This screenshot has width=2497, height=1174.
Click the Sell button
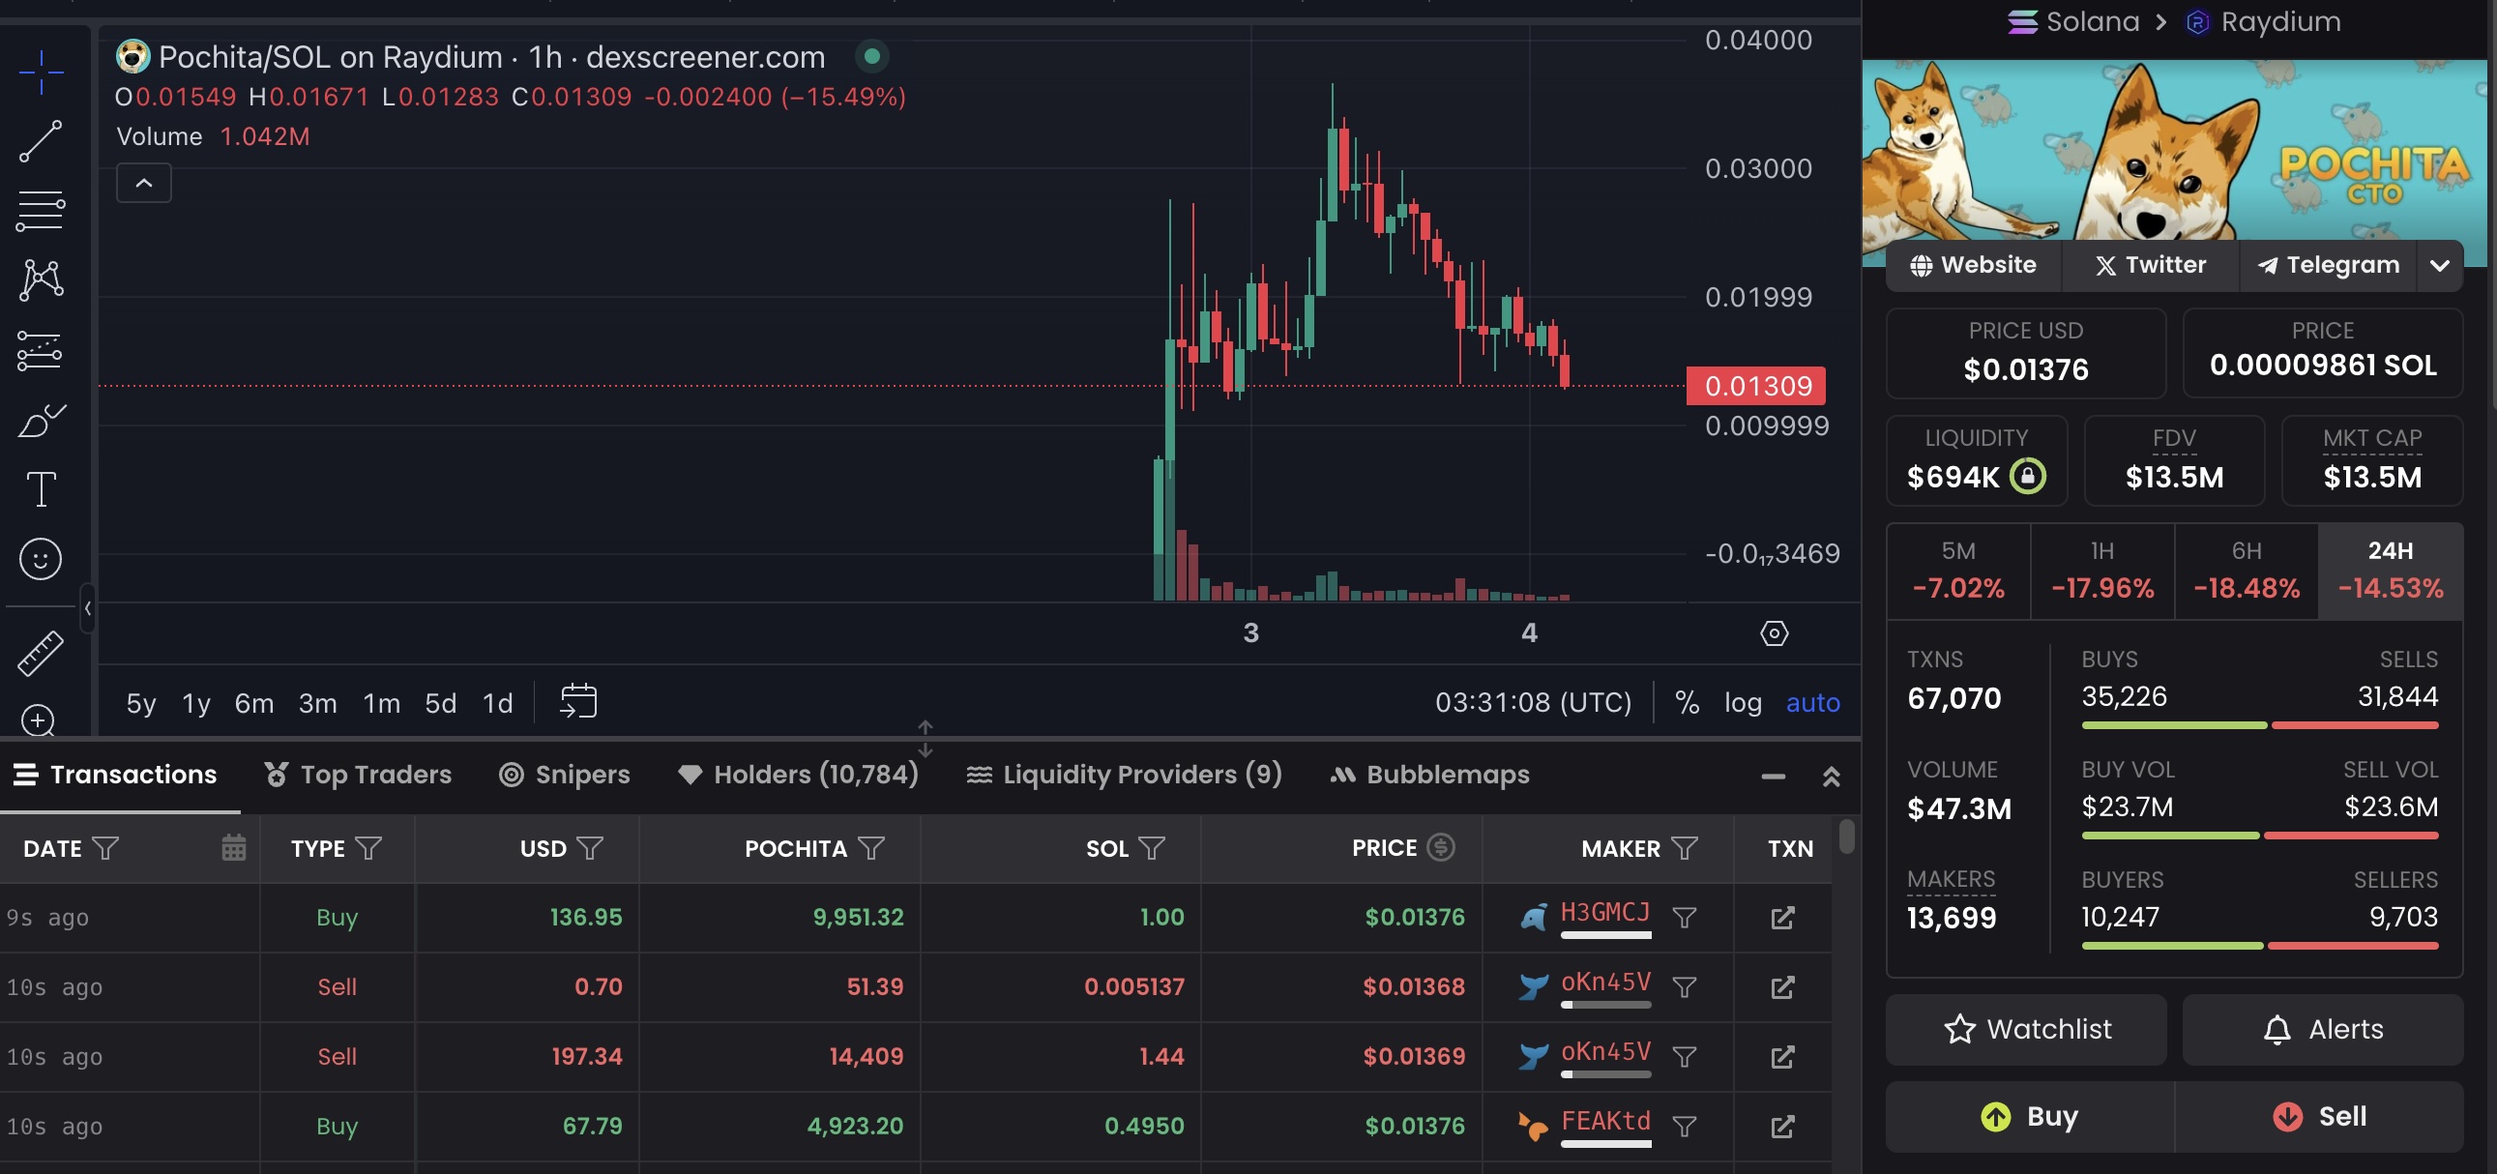coord(2319,1116)
